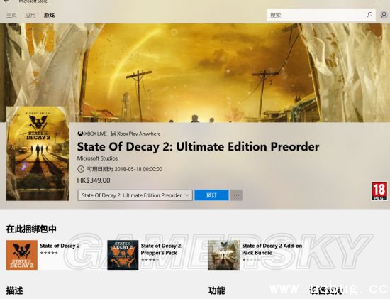Expand the Ultimate Edition Preorder edition dropdown
The width and height of the screenshot is (390, 299).
pyautogui.click(x=135, y=195)
